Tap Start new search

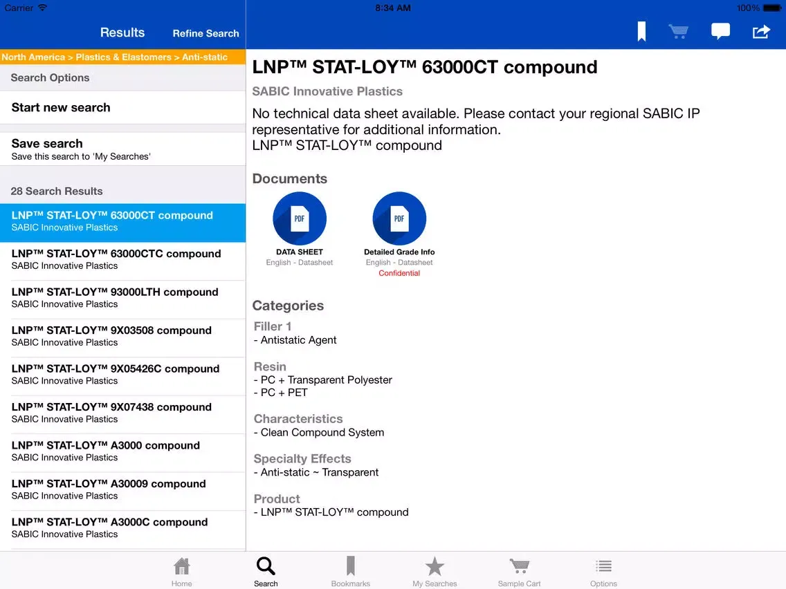tap(123, 107)
